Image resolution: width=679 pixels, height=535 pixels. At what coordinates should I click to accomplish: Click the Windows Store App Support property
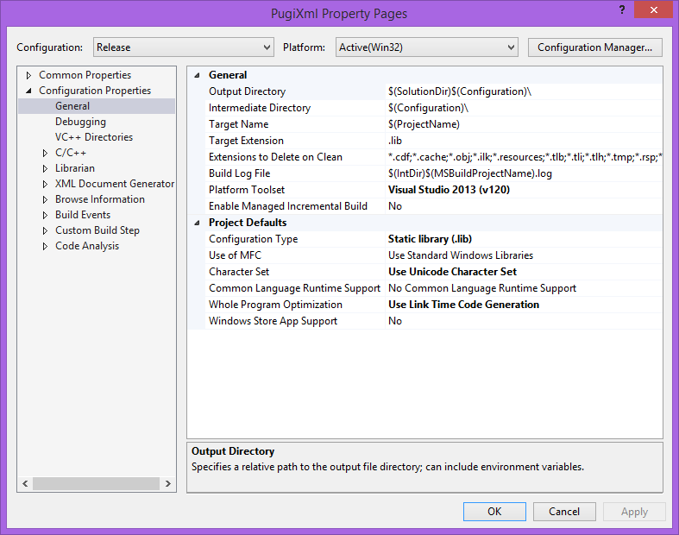pyautogui.click(x=273, y=321)
